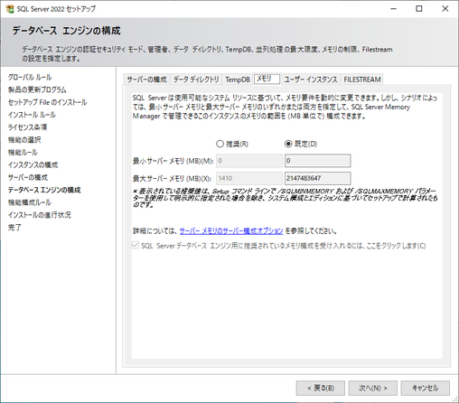
Task: Click the < 戻る(B) button
Action: pos(321,388)
